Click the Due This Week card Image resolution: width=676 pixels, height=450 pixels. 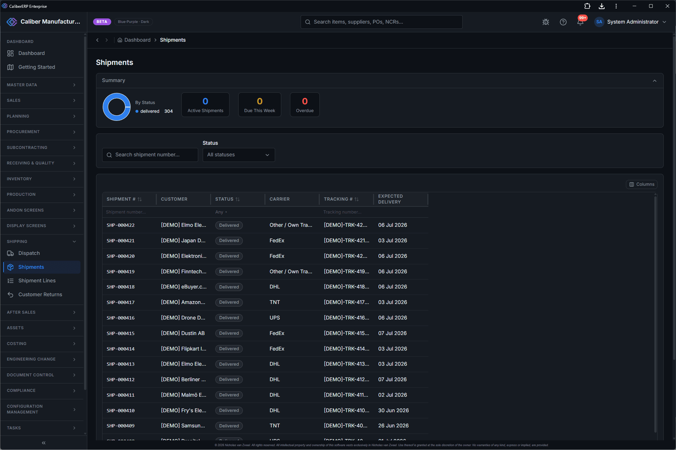260,105
